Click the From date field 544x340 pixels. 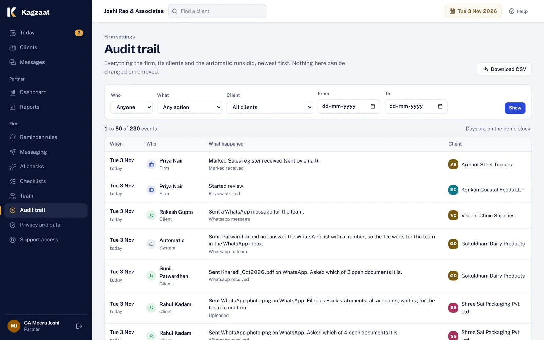point(349,106)
